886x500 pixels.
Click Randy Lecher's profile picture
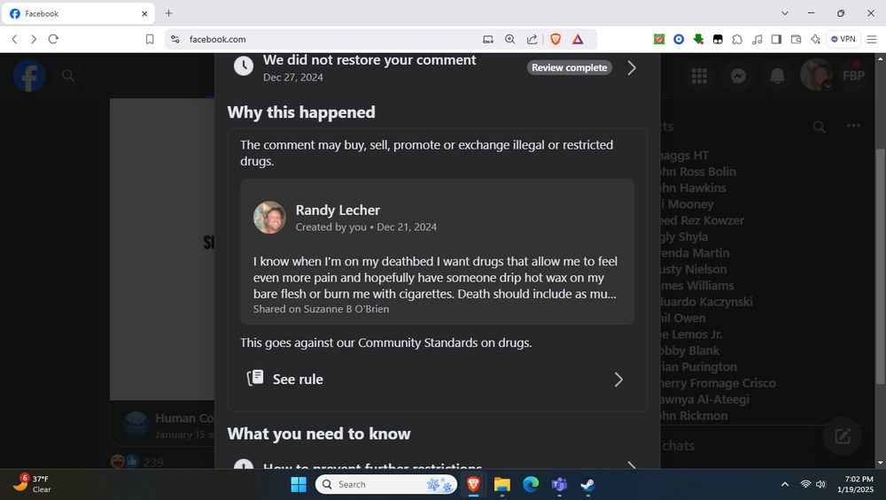269,218
